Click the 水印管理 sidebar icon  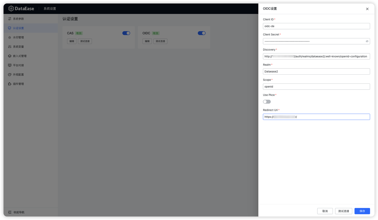[9, 37]
